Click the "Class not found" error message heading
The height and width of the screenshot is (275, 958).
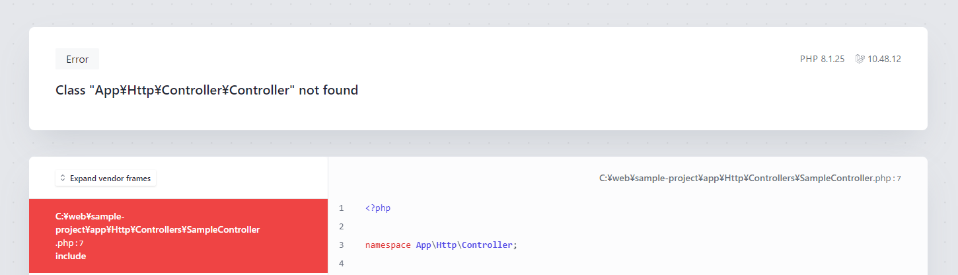click(207, 91)
